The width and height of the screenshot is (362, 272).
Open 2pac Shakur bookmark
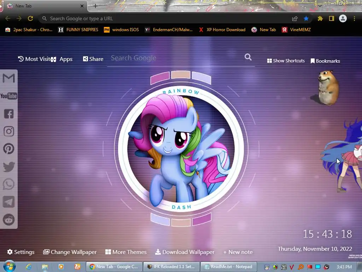29,30
